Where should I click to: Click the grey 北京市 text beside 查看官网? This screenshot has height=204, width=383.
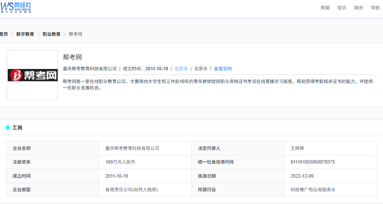(200, 69)
